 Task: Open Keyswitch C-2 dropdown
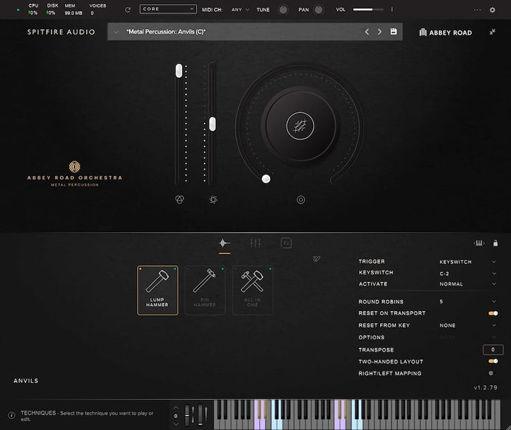coord(468,274)
